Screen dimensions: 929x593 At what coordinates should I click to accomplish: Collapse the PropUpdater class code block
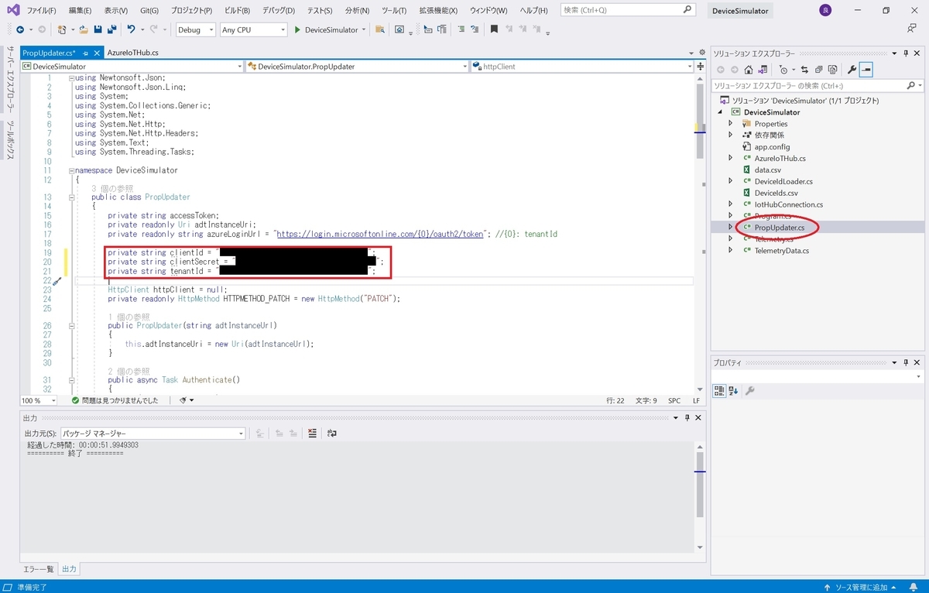(x=72, y=197)
